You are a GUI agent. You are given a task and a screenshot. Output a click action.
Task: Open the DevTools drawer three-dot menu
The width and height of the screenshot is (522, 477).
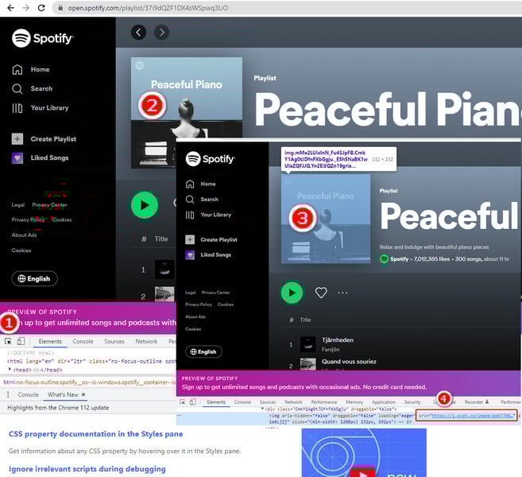[8, 394]
